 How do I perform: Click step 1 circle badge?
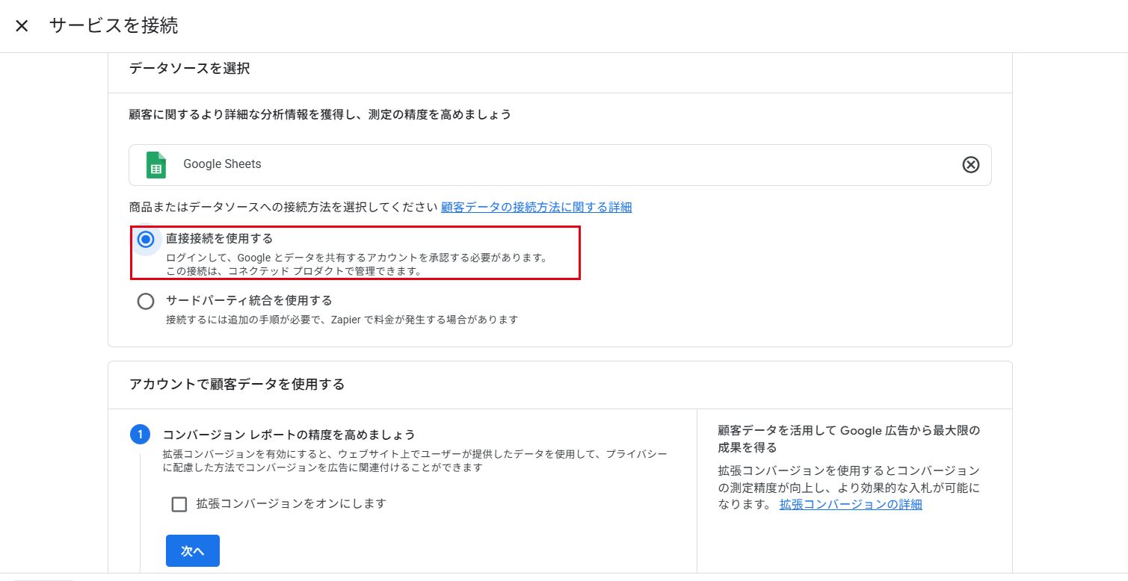coord(140,435)
